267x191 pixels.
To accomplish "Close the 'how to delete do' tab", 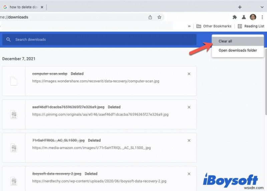I will [x=42, y=7].
